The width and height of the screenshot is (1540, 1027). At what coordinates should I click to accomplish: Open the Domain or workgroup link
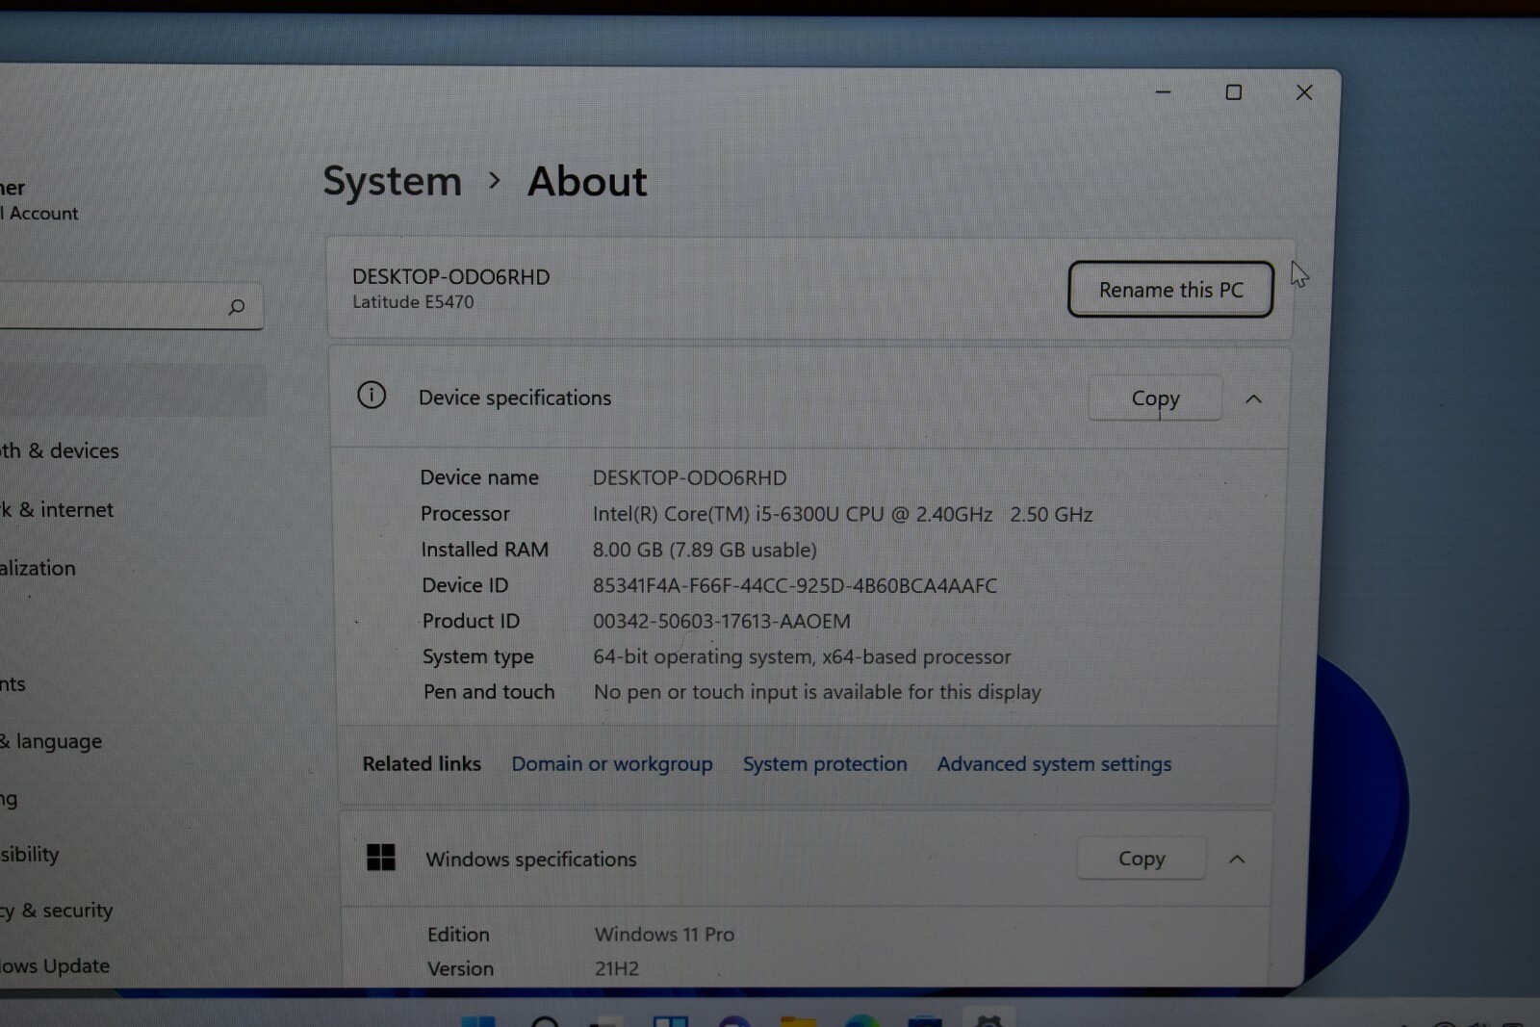pos(612,763)
